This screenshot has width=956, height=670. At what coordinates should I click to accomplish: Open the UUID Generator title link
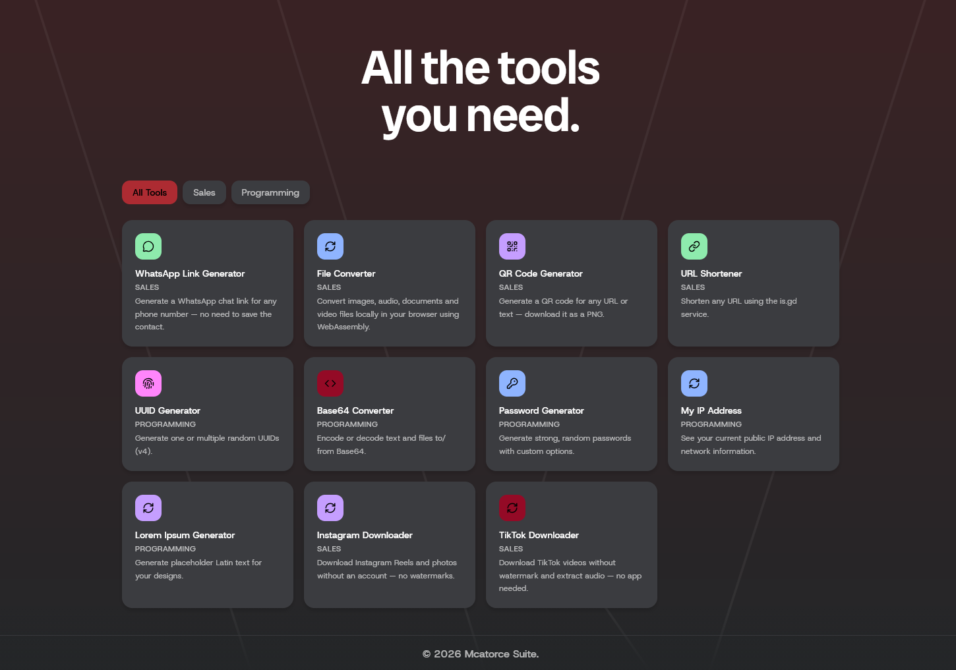[x=167, y=410]
